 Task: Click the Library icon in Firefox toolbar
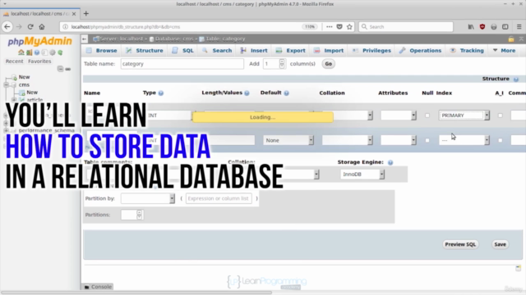[x=471, y=27]
